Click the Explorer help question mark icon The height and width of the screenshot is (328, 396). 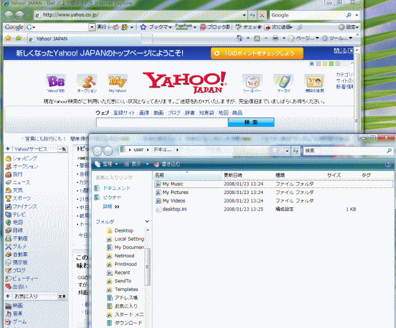click(x=388, y=164)
